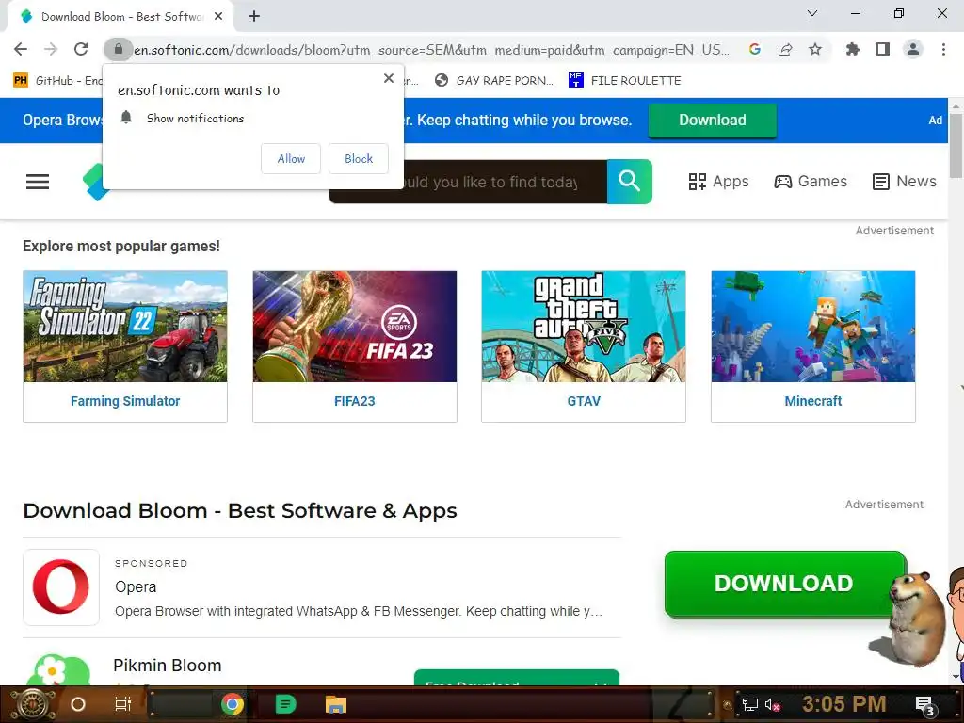Open the FILE ROULETTE bookmark
Viewport: 964px width, 723px height.
click(x=625, y=81)
